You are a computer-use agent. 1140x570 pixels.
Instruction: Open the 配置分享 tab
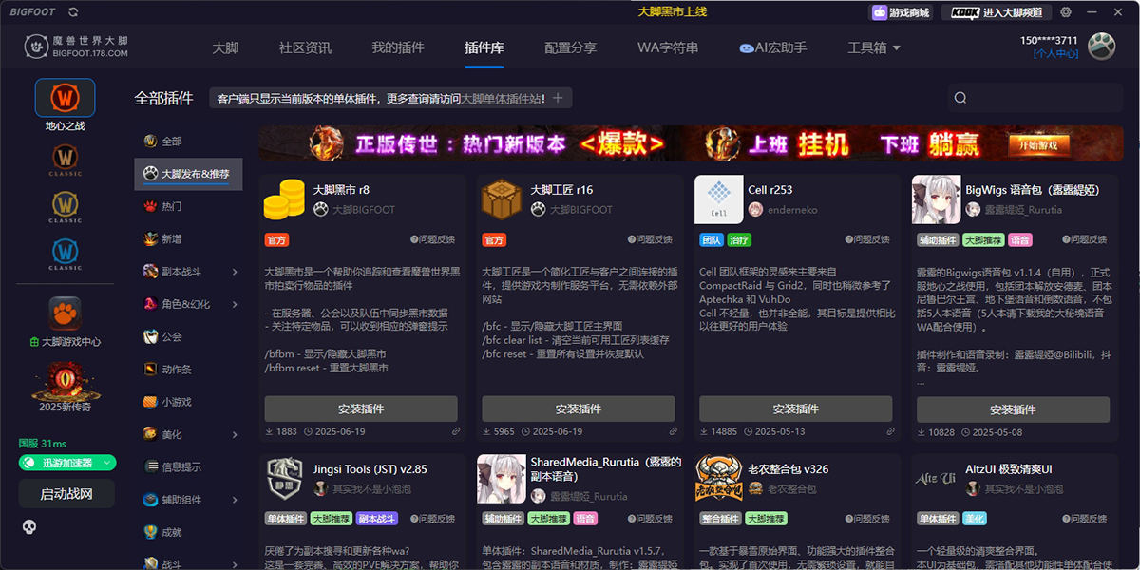point(568,46)
